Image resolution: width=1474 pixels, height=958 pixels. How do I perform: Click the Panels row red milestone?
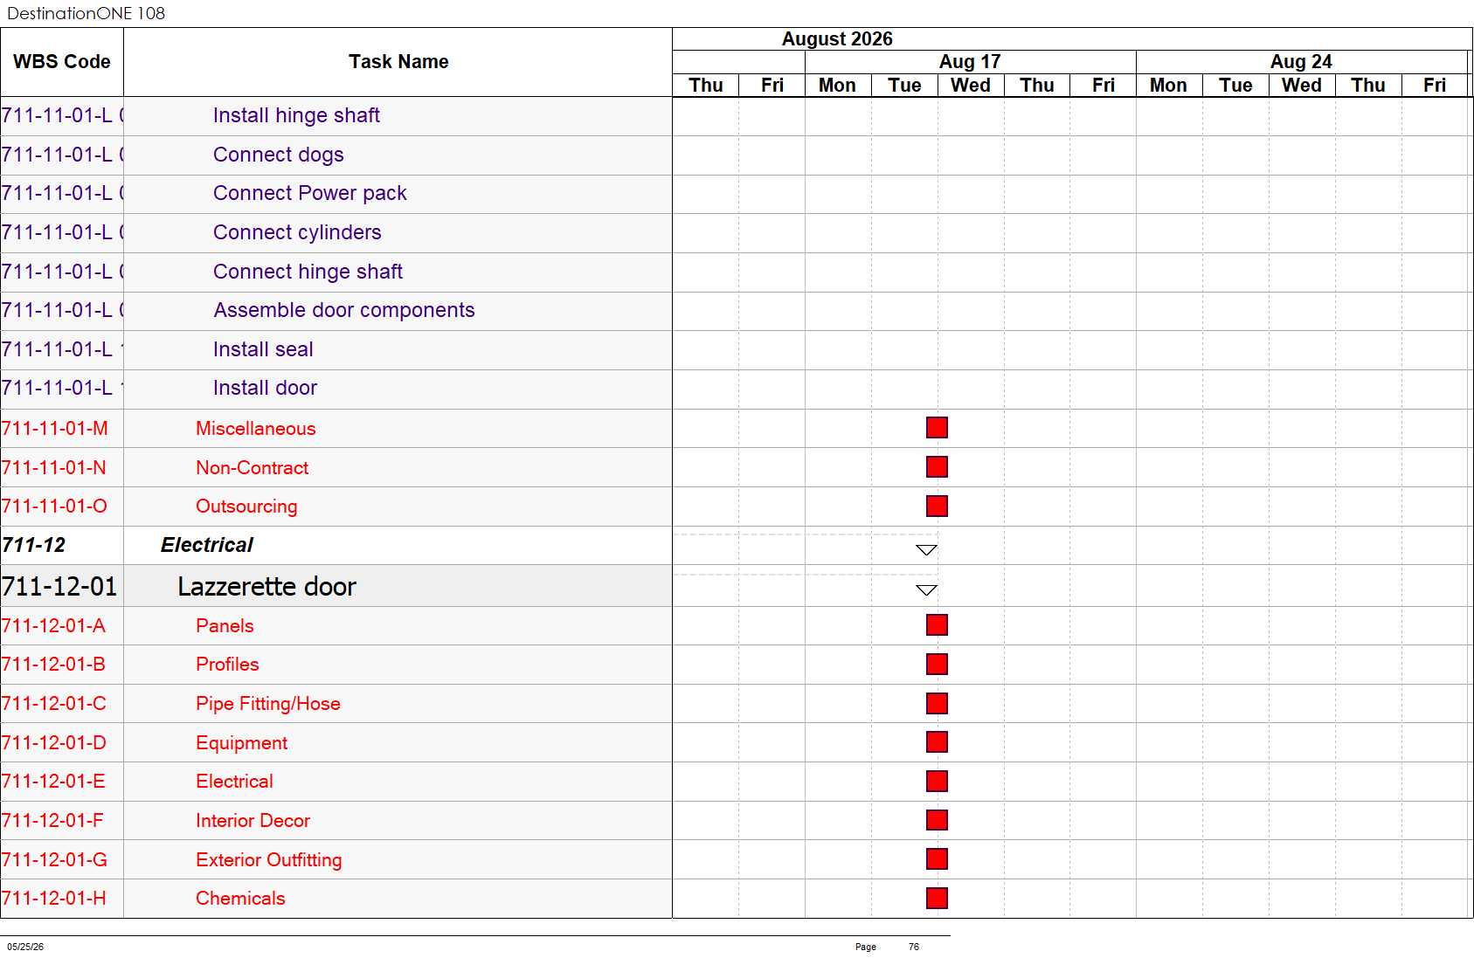coord(937,625)
